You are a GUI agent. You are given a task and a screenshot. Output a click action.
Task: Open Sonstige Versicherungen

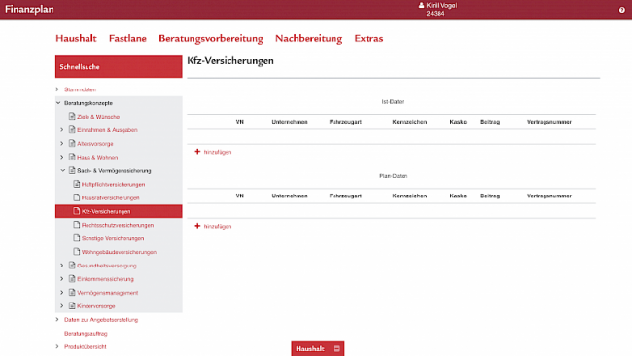tap(113, 238)
